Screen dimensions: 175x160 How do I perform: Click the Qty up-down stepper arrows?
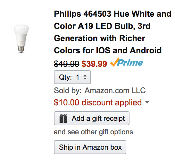click(x=85, y=77)
